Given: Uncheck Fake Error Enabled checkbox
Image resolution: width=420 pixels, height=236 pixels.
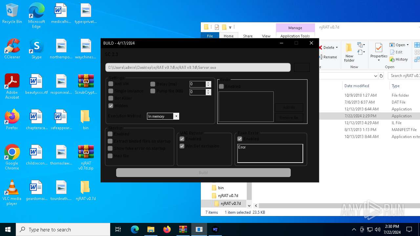Looking at the screenshot, I should [x=240, y=139].
